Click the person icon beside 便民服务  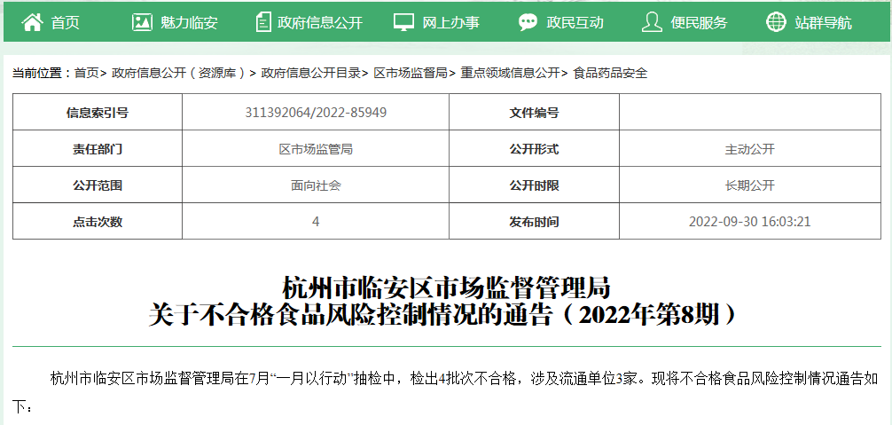652,22
